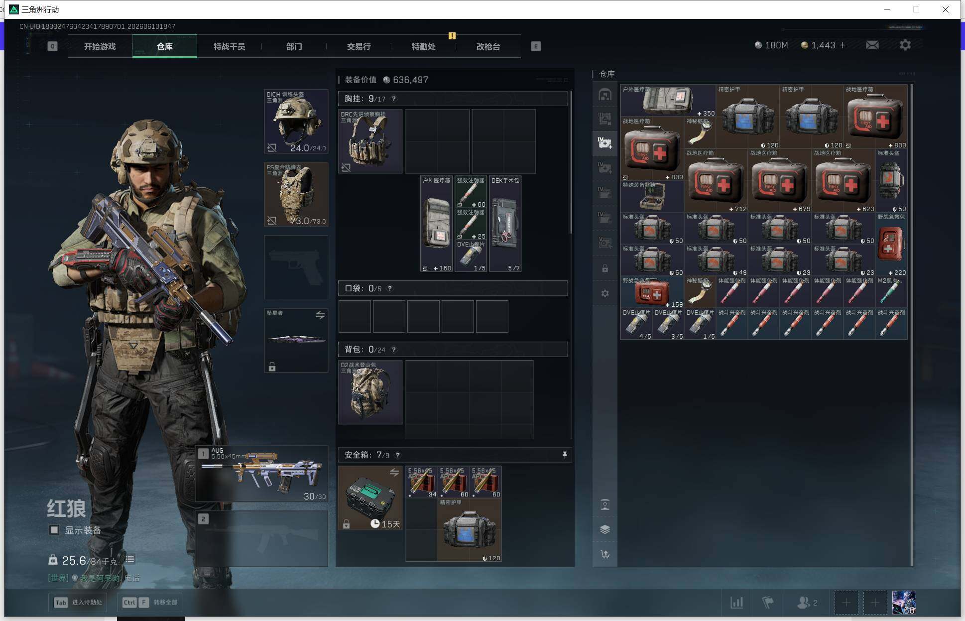
Task: Click the swap arrows on 坠星者 knife slot
Action: click(320, 315)
